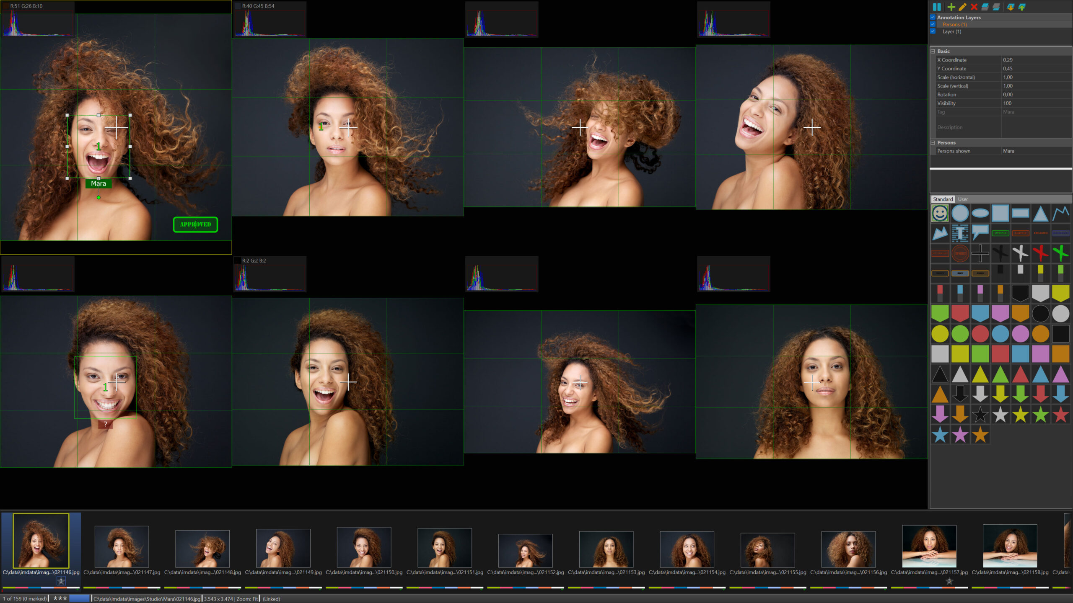Click the import layers icon with the orange down arrow
This screenshot has width=1073, height=603.
[x=1010, y=7]
